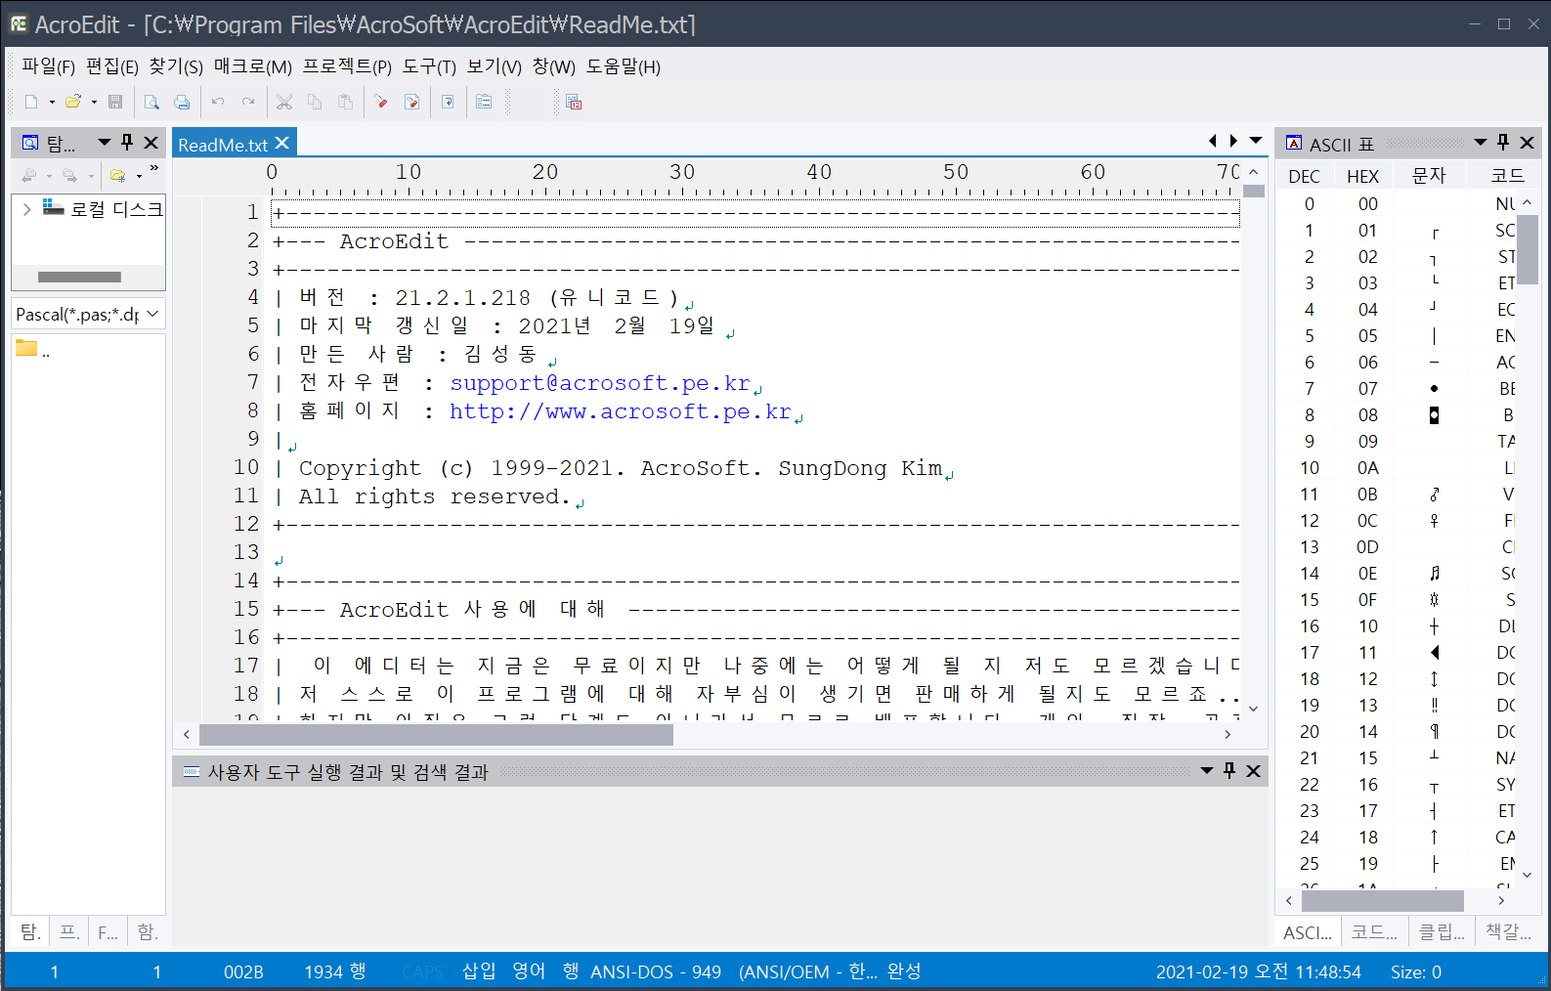Image resolution: width=1551 pixels, height=991 pixels.
Task: Click the Paste clipboard icon
Action: click(345, 102)
